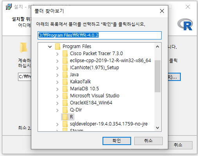Click the browse button in the setup window
Screen dimensions: 198x156
click(x=174, y=77)
